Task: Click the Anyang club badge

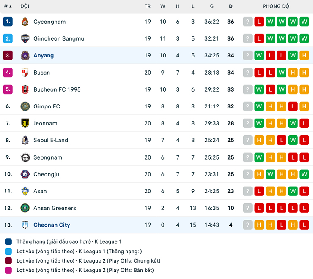Action: tap(25, 55)
